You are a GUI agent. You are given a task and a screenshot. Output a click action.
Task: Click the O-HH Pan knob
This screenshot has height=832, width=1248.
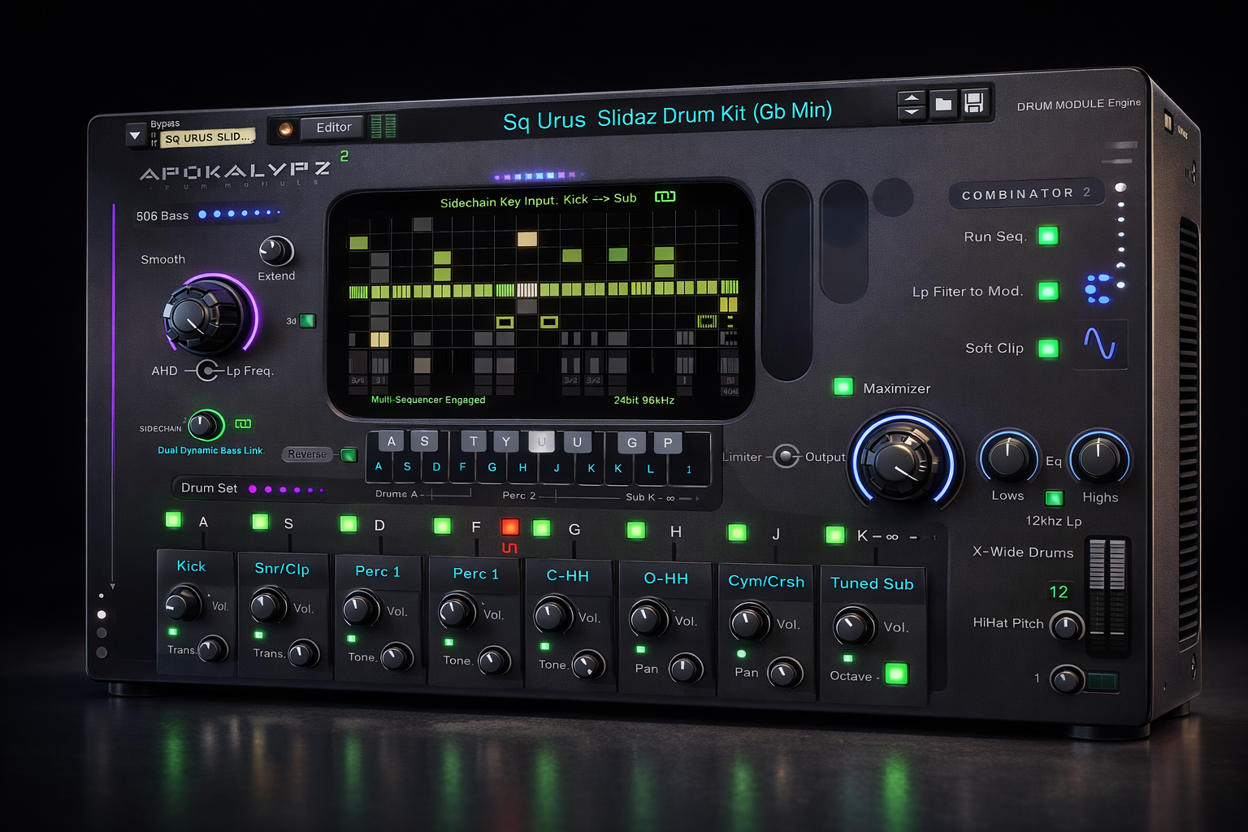point(685,669)
